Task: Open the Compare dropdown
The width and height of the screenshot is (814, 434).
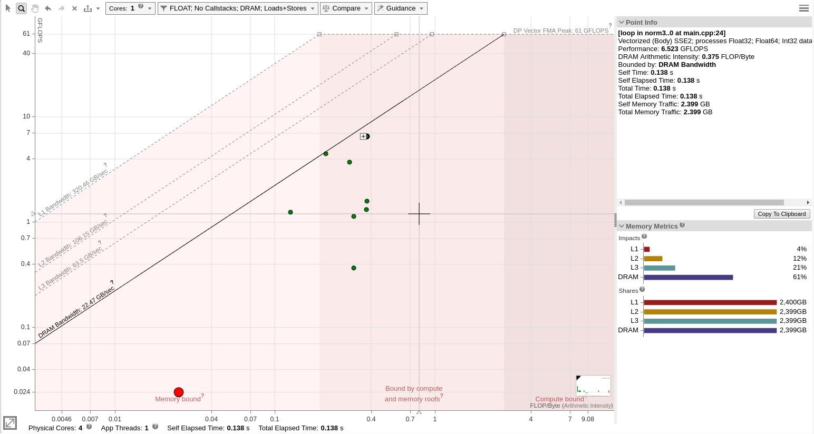Action: click(x=346, y=8)
